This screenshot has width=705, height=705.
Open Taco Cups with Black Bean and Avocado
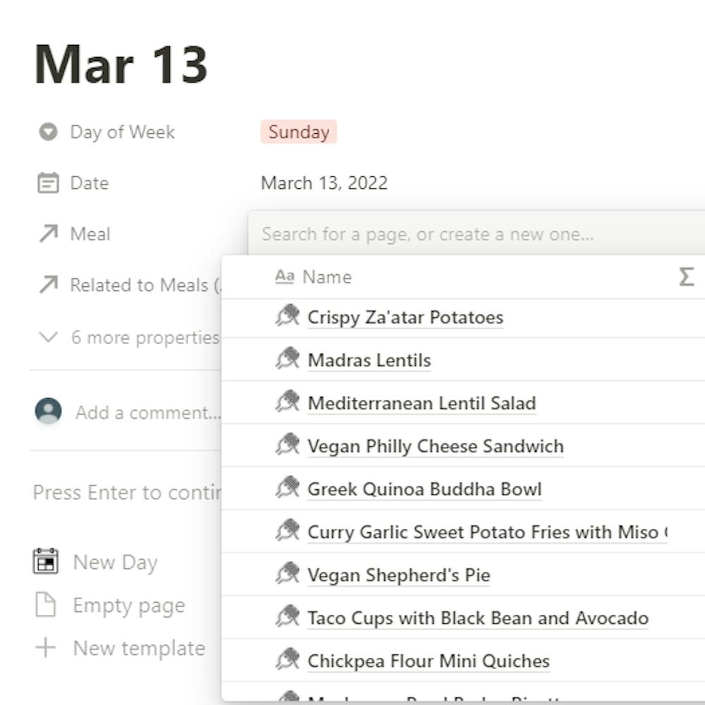pos(478,618)
